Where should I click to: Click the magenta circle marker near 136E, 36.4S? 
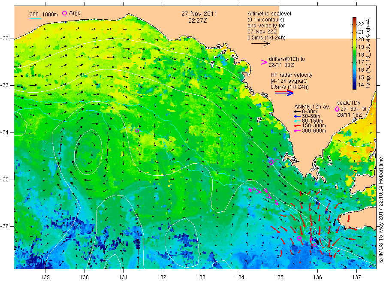tap(314, 244)
